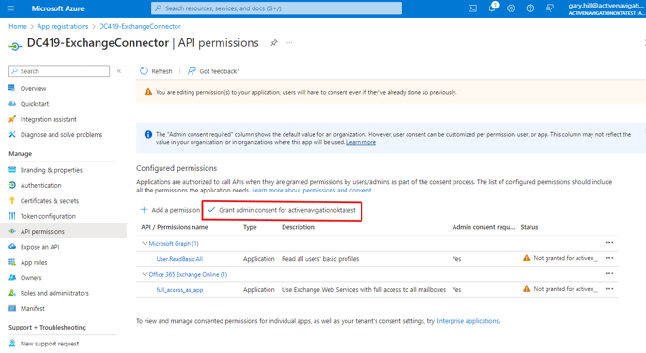The height and width of the screenshot is (353, 646).
Task: Collapse the left navigation pane
Action: tap(119, 70)
